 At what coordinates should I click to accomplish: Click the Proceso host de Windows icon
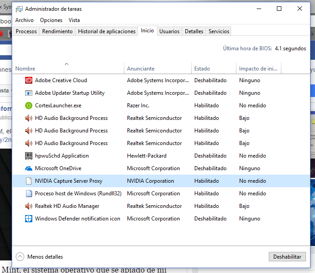point(29,194)
